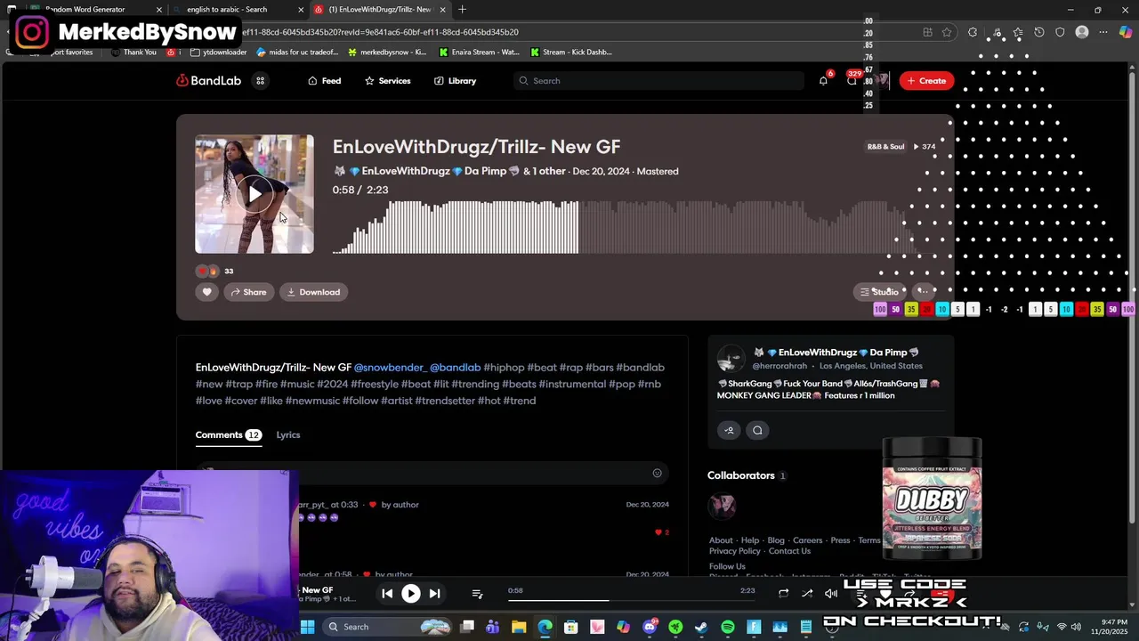Open the chat messages icon with 329 badge
Image resolution: width=1139 pixels, height=641 pixels.
[852, 80]
